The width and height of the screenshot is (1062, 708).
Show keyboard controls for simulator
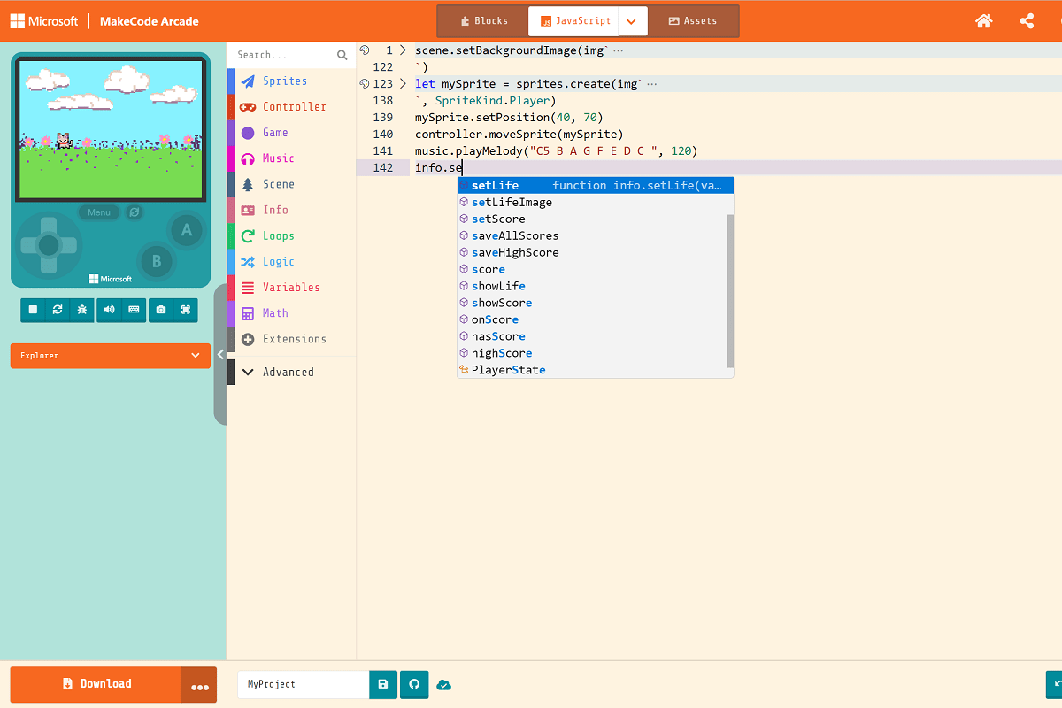[x=134, y=310]
